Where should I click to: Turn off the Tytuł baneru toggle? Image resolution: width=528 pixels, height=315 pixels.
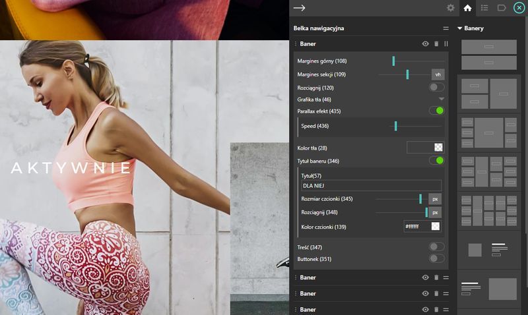pyautogui.click(x=436, y=160)
